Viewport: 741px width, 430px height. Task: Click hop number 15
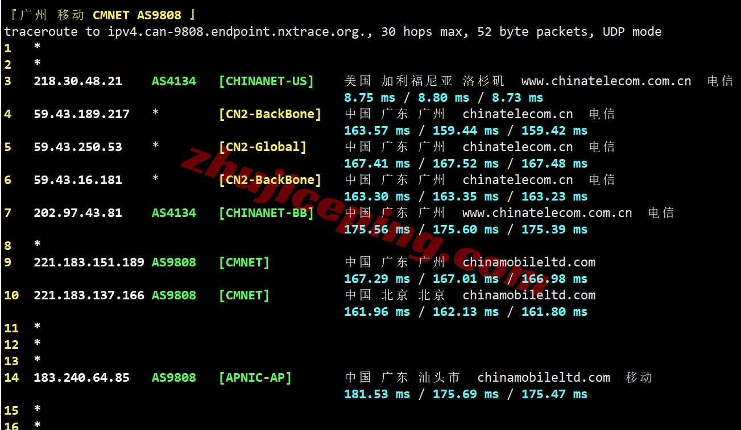coord(11,411)
